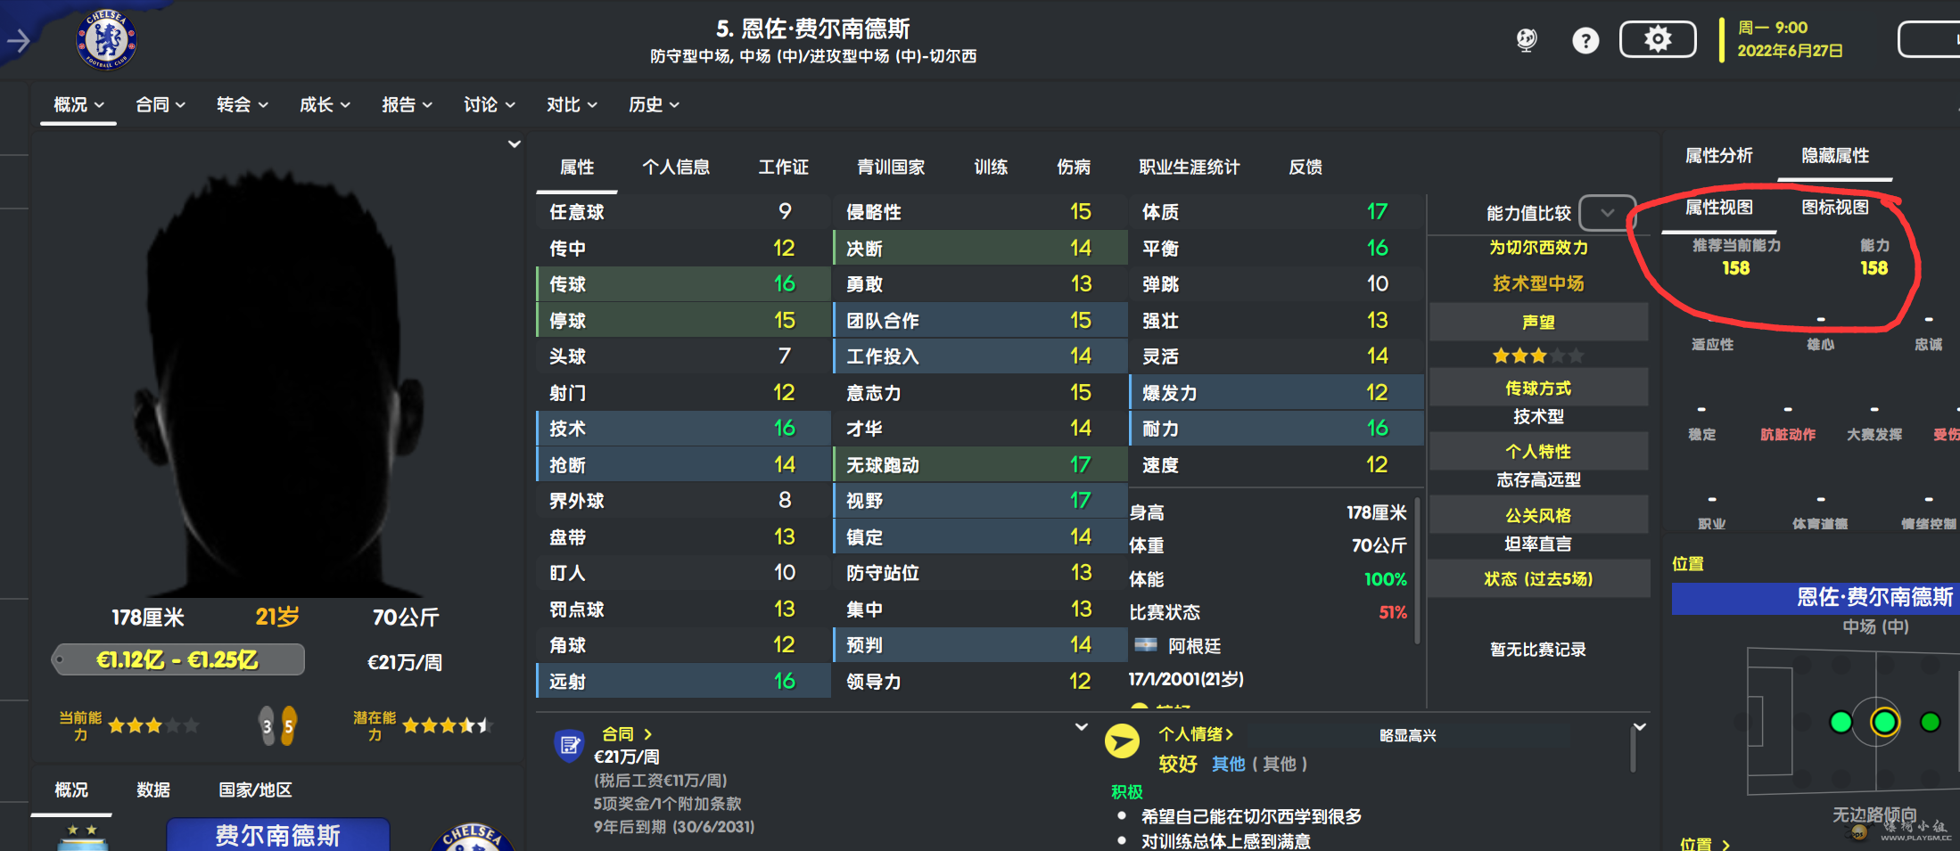Click the 合同 link in bottom panel

(626, 734)
